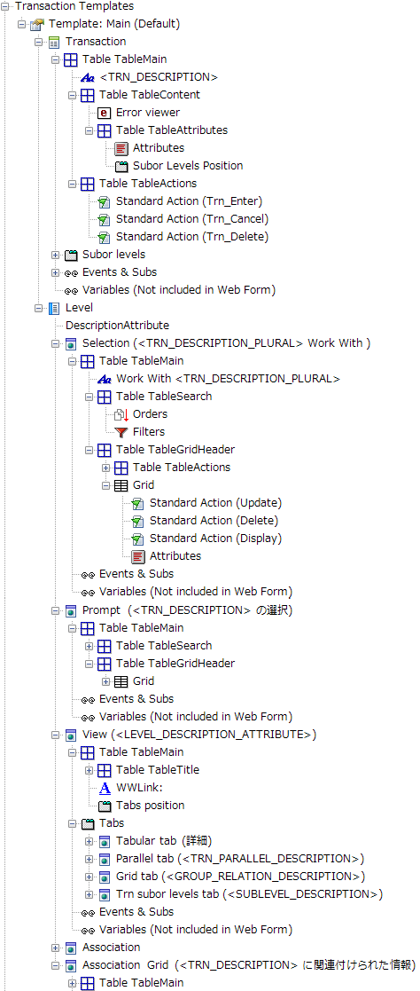Expand the Subor levels node

point(56,255)
